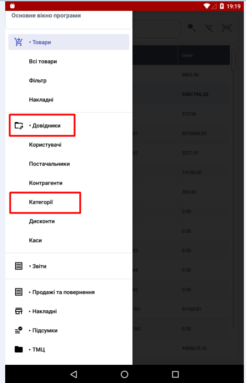
Task: Click the black folder icon beside ТМЦ
Action: click(19, 349)
